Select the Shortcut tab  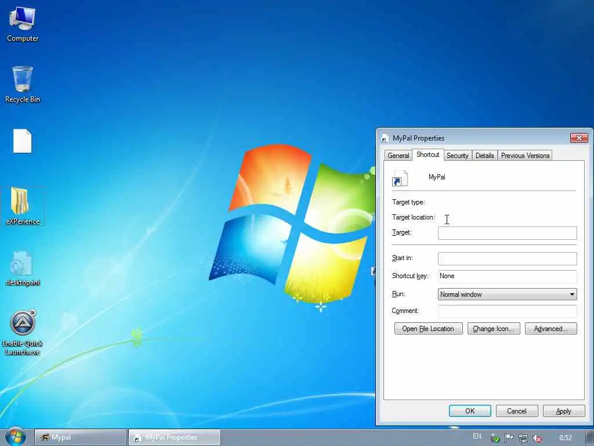click(428, 154)
